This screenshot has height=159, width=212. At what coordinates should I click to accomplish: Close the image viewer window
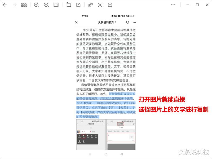click(x=207, y=5)
